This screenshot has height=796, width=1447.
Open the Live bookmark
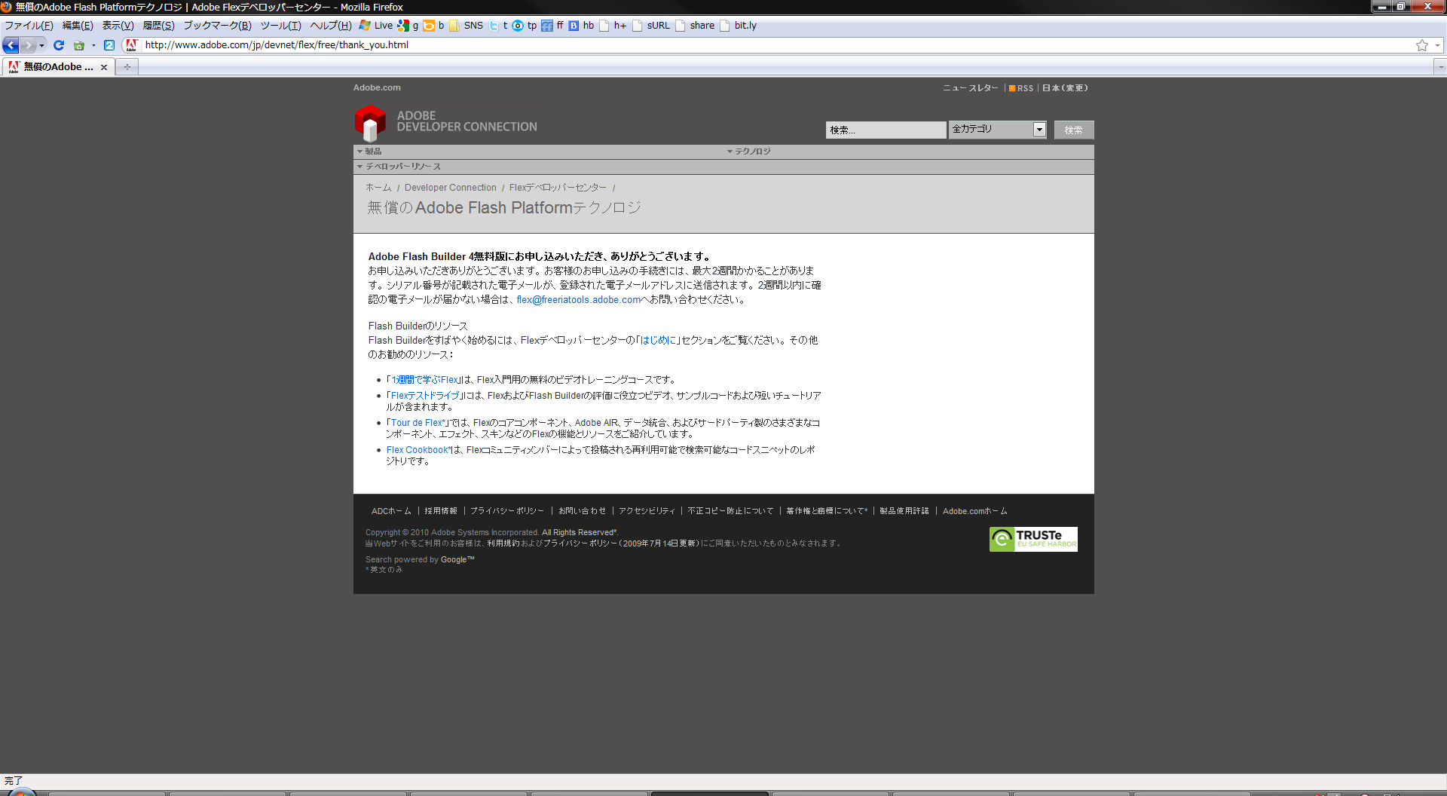(x=376, y=26)
